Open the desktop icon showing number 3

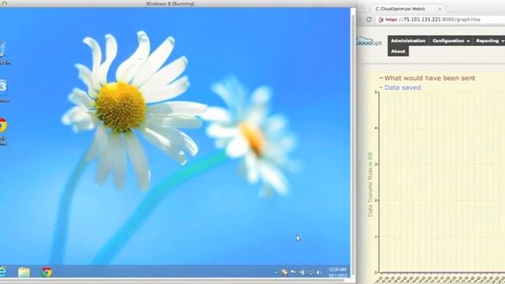3,91
